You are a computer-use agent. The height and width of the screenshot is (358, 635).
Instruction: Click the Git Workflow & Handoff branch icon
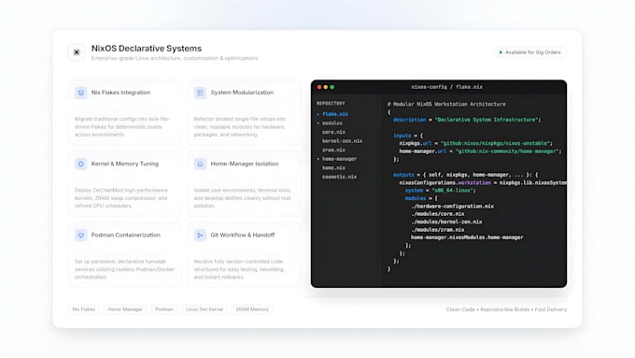point(200,236)
